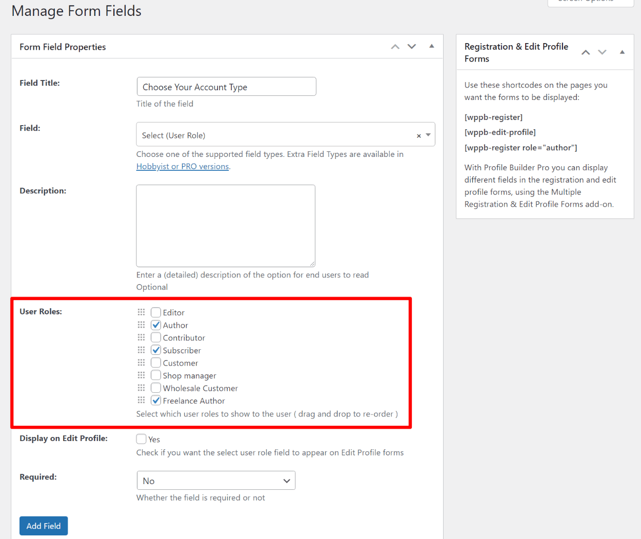This screenshot has width=641, height=539.
Task: Uncheck the Author role checkbox
Action: point(156,325)
